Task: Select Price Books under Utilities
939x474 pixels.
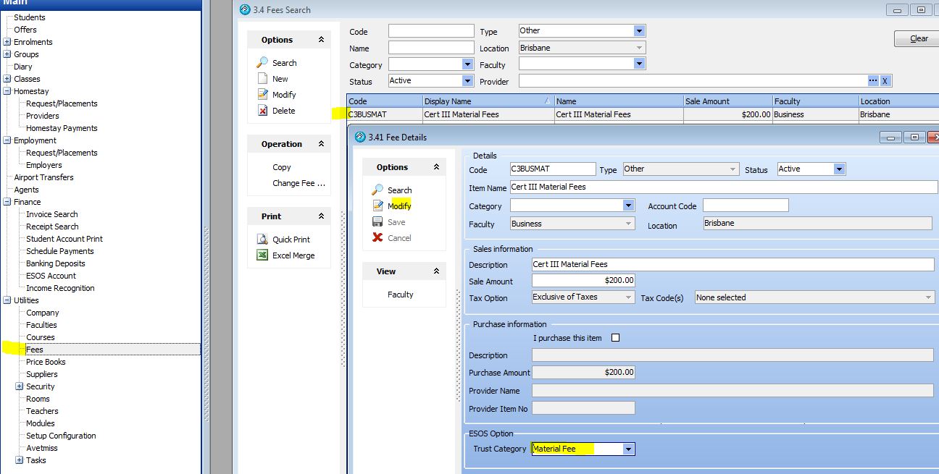Action: click(46, 362)
